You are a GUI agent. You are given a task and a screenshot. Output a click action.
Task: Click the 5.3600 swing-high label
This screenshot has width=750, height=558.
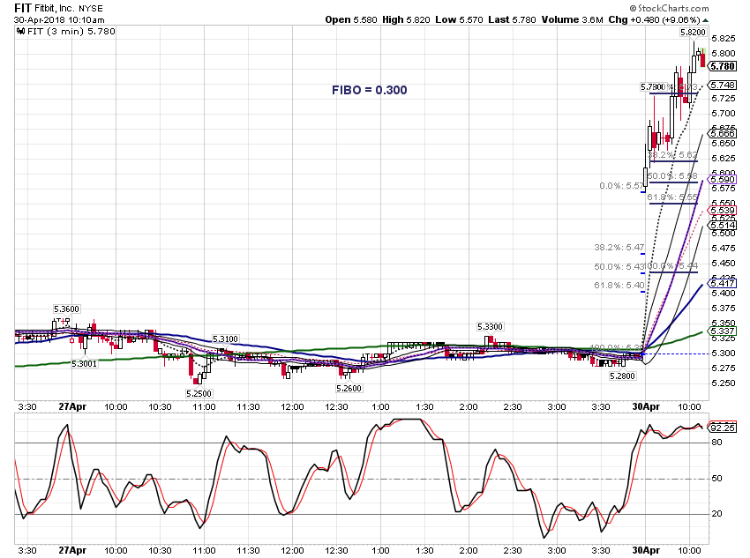(66, 309)
